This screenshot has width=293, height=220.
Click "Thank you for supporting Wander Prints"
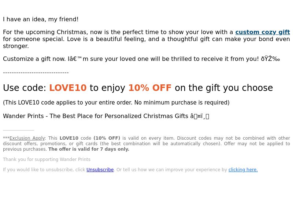47,159
